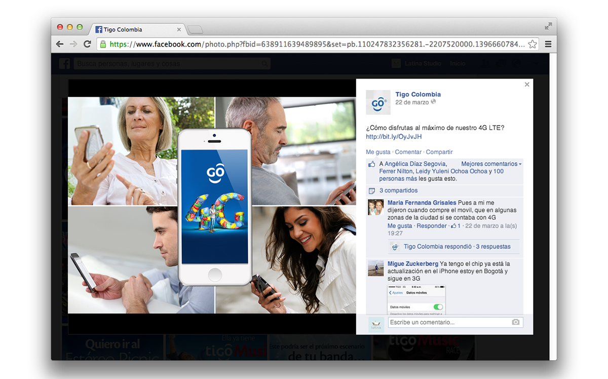Open Migue Zuckerberg's name link

tap(413, 263)
